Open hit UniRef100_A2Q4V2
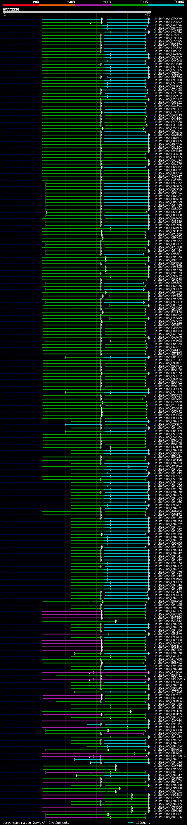The image size is (187, 825). 168,22
